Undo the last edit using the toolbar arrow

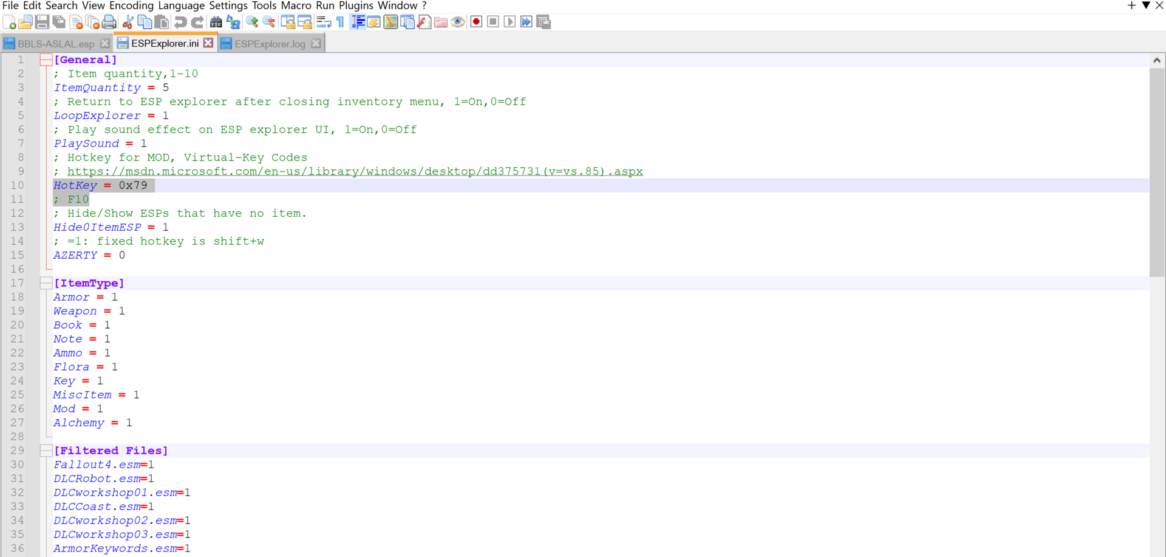click(180, 22)
